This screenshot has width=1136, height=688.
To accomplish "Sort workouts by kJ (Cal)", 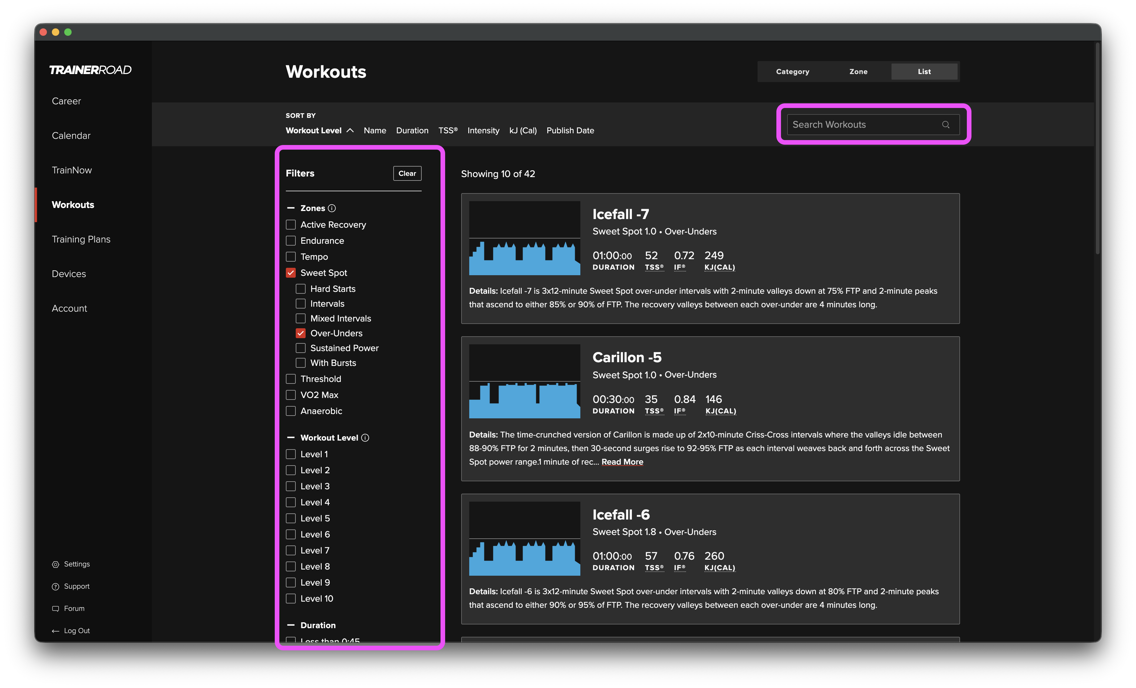I will [523, 131].
